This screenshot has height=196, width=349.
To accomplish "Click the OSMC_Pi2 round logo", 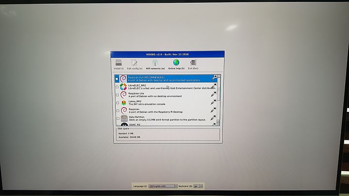I will point(125,124).
